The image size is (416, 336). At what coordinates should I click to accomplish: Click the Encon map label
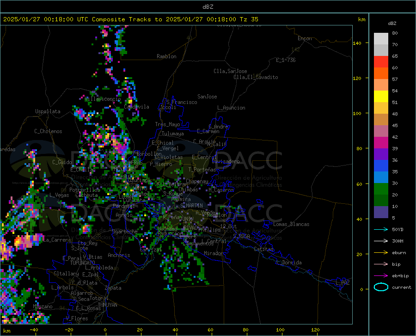tap(305, 38)
